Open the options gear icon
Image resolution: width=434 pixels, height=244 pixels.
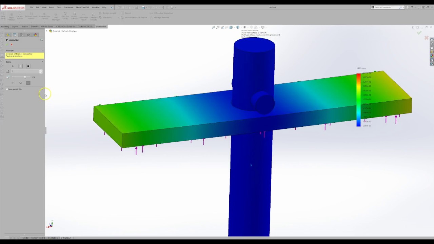pos(172,7)
